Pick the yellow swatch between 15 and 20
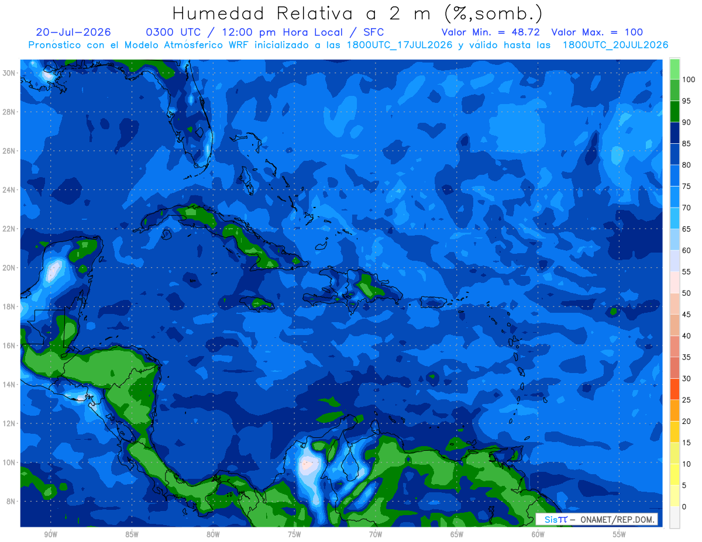The height and width of the screenshot is (542, 702). tap(675, 431)
